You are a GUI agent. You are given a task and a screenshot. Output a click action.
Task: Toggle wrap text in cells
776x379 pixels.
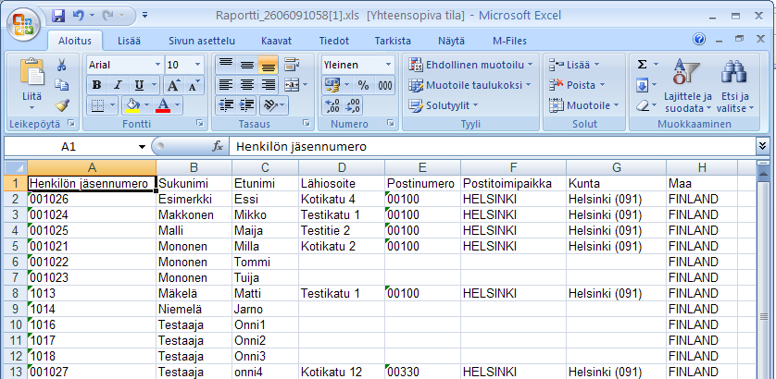293,65
